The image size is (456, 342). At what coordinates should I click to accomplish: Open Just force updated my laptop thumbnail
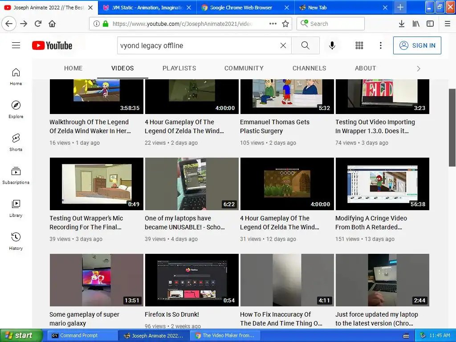pyautogui.click(x=383, y=280)
